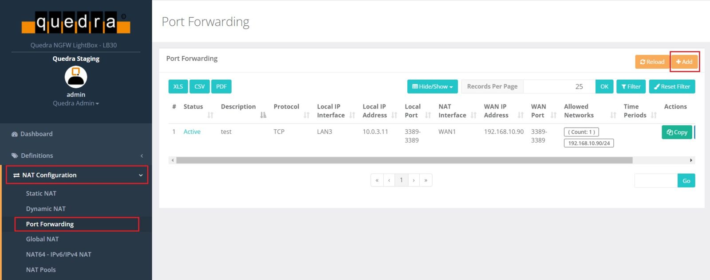Copy the test port forwarding rule
The image size is (710, 280).
coord(677,132)
